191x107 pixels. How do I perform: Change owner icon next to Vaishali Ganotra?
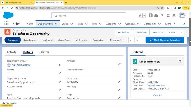pyautogui.click(x=60, y=65)
